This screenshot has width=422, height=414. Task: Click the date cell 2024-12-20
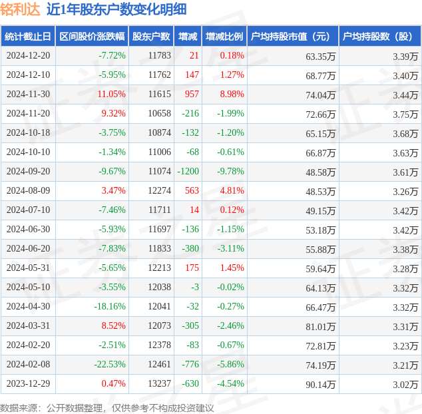click(x=28, y=55)
